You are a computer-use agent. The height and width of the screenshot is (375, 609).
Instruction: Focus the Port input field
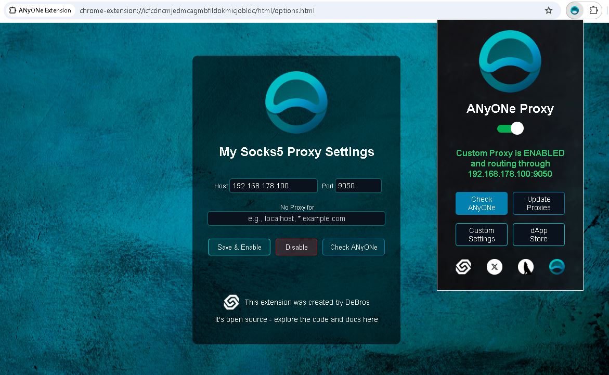pyautogui.click(x=358, y=186)
